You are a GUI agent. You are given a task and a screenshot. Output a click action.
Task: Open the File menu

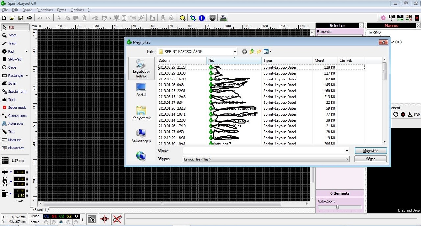click(x=5, y=10)
